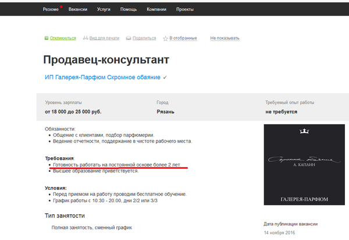
Task: Open the Резюме menu item
Action: (x=51, y=10)
